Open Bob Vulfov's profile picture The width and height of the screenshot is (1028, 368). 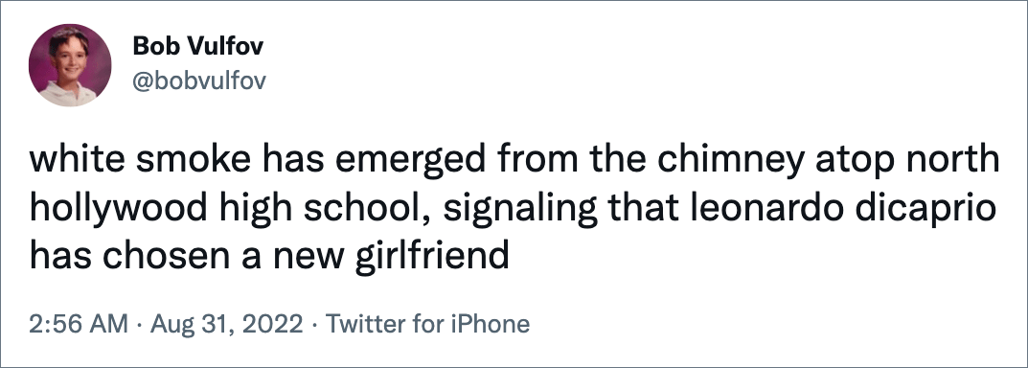(x=70, y=65)
